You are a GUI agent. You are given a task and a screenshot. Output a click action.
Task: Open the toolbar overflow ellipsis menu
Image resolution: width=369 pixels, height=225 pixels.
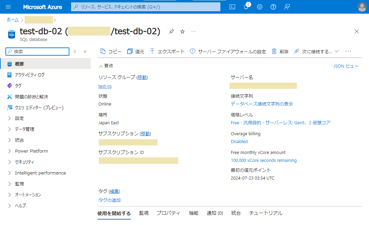[348, 51]
